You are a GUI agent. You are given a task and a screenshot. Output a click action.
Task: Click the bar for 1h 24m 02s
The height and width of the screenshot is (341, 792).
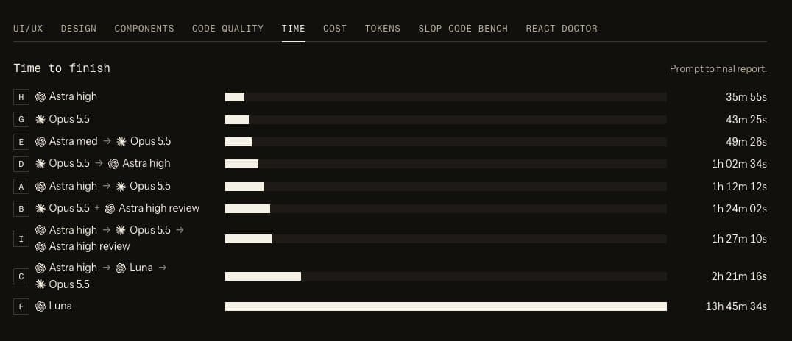tap(247, 209)
